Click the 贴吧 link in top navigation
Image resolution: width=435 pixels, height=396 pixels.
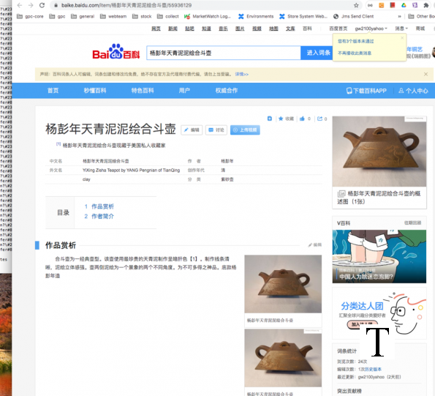189,29
